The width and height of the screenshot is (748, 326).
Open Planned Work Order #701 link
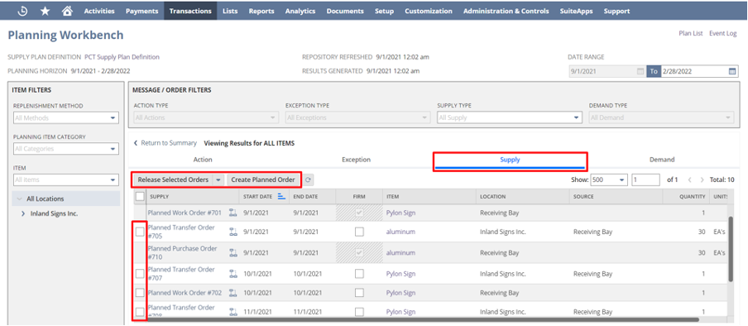pos(185,213)
